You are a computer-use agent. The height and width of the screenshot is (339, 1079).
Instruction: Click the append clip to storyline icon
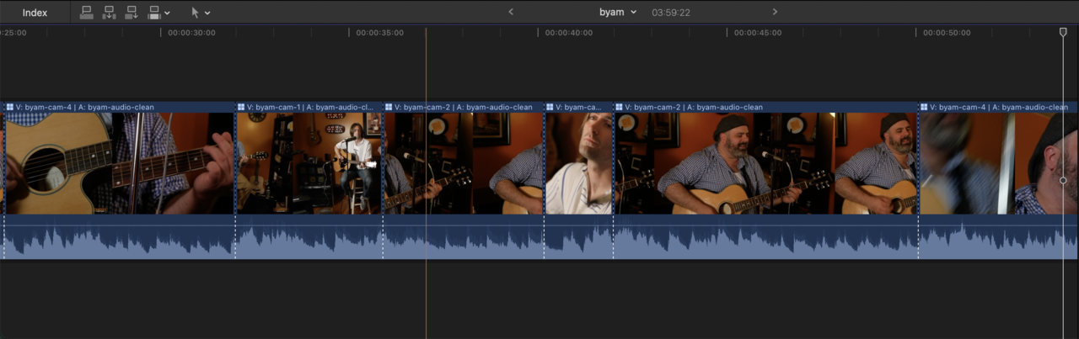click(132, 13)
